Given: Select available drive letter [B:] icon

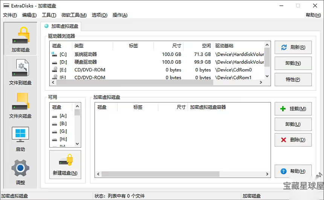Looking at the screenshot, I should (54, 124).
